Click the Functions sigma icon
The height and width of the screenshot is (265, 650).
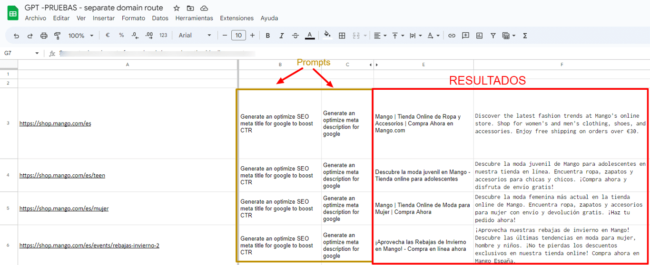[525, 36]
